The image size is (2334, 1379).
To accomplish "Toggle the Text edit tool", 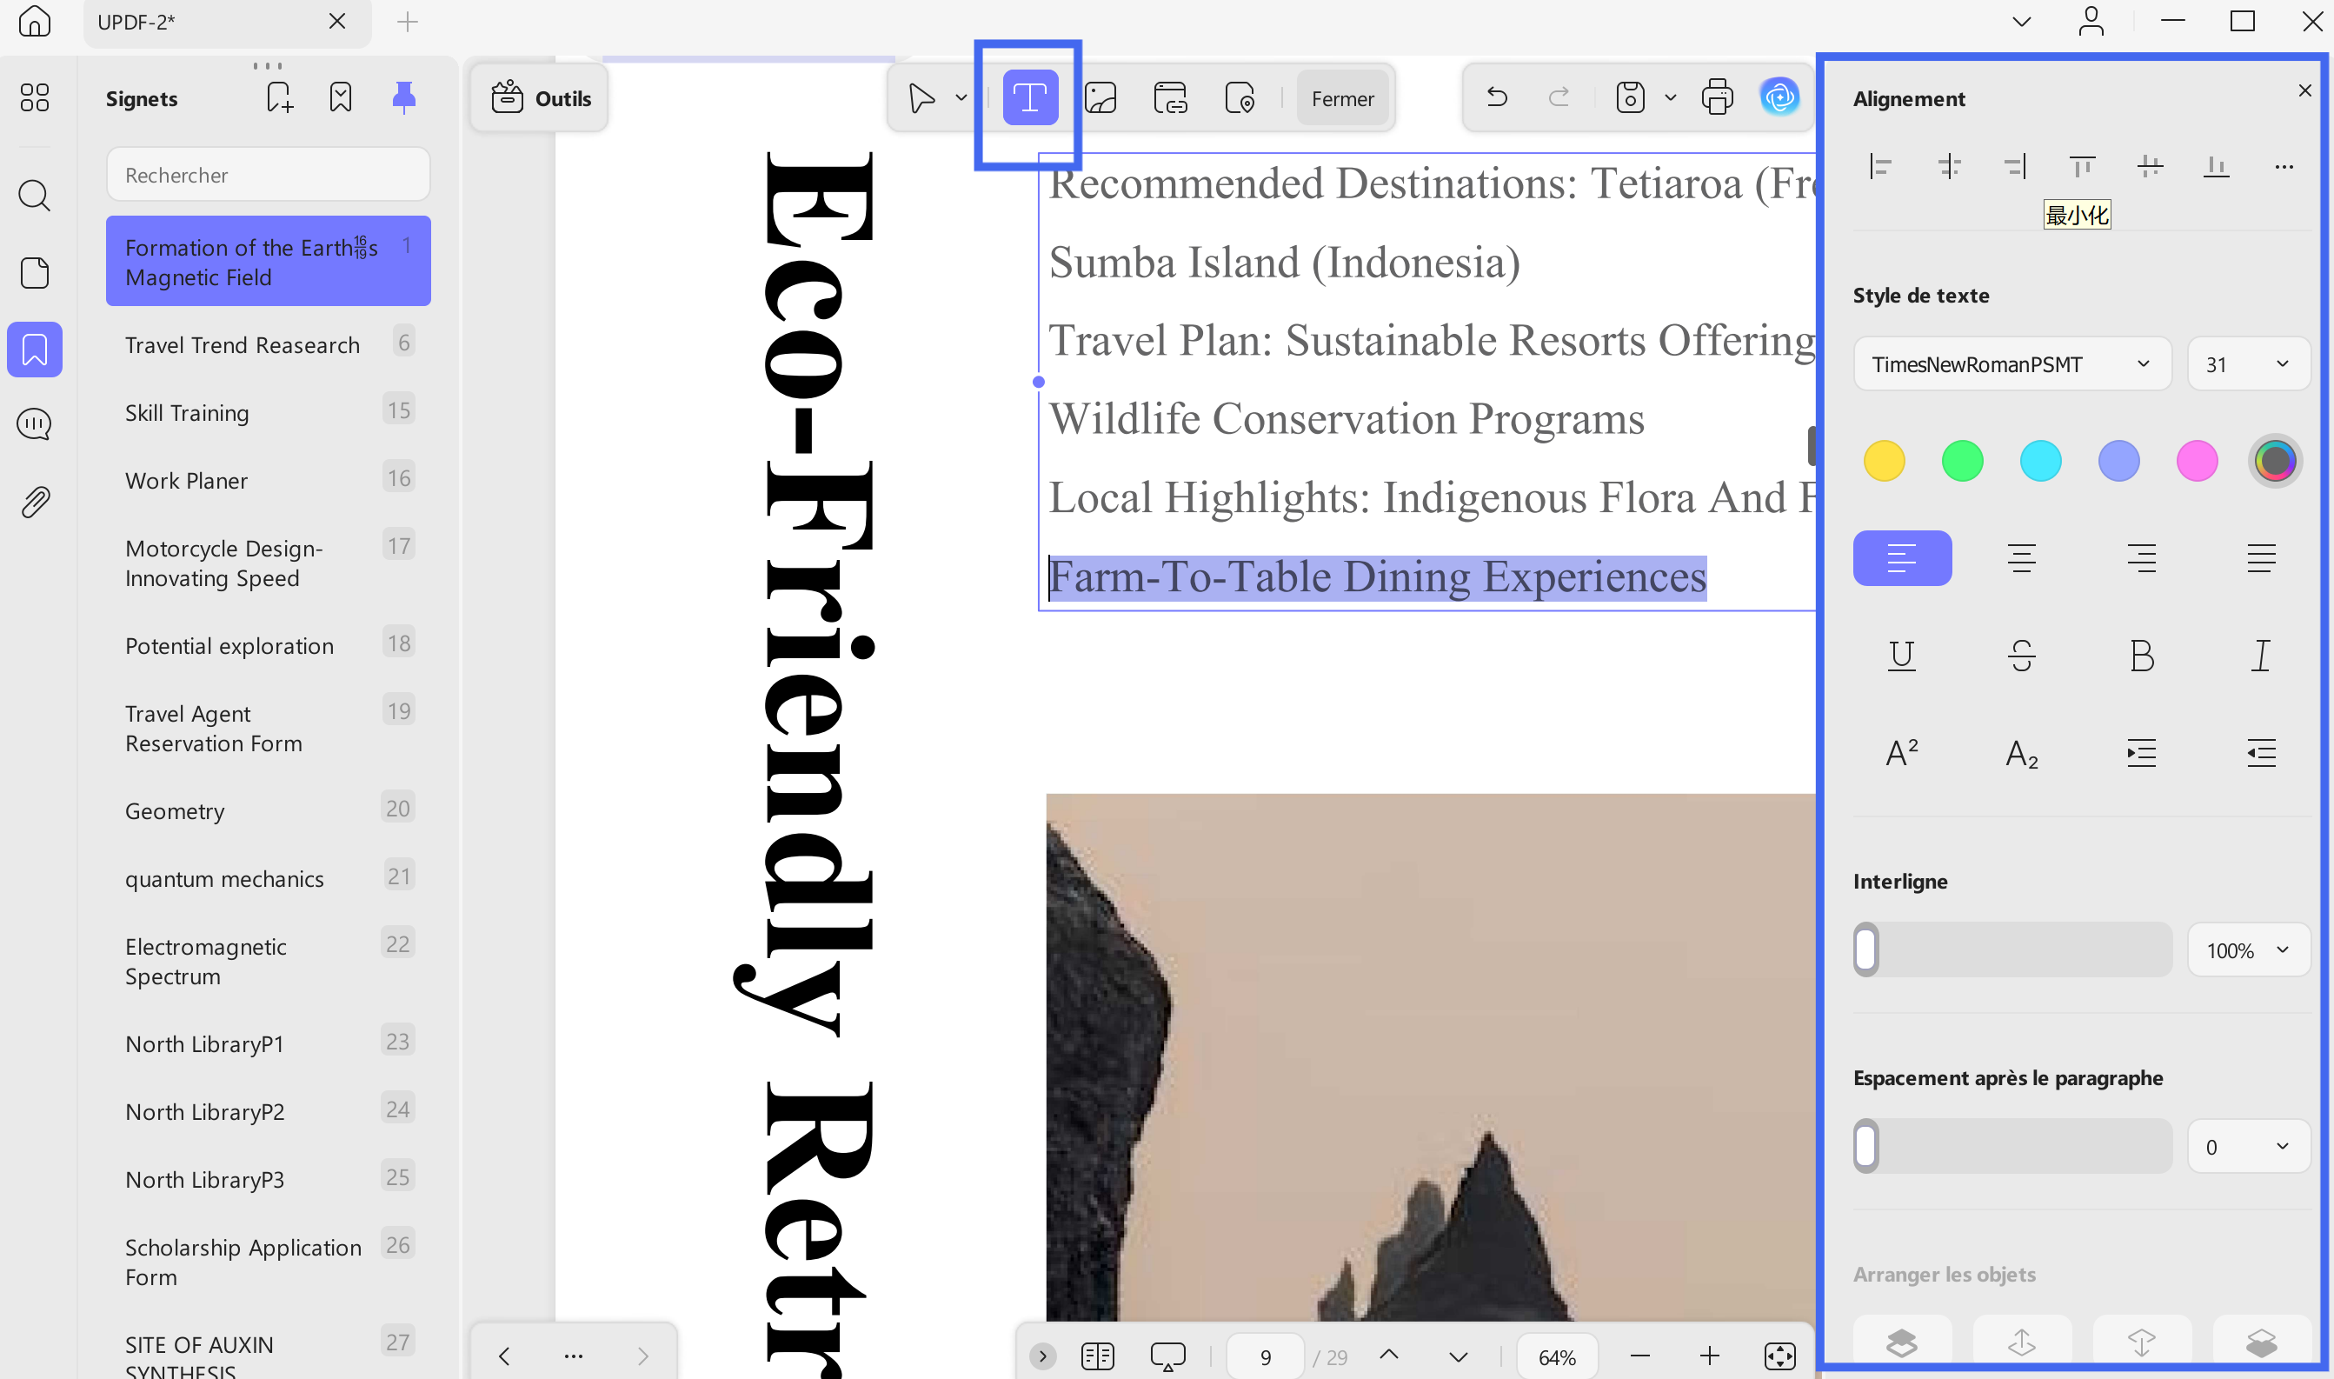I will 1030,97.
